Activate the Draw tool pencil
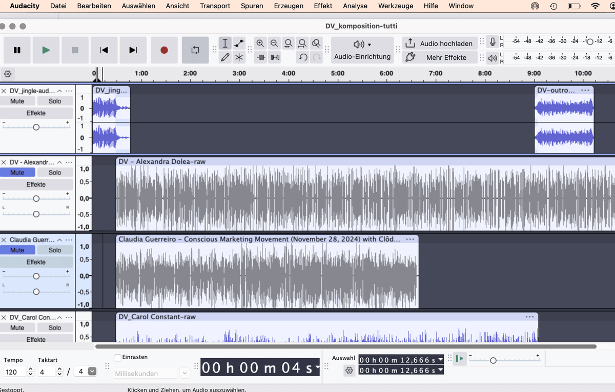 point(225,57)
